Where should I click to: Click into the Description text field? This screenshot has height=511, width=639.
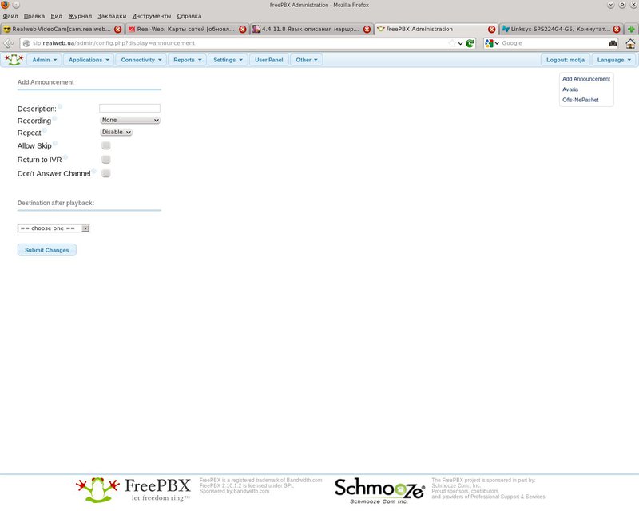coord(129,108)
